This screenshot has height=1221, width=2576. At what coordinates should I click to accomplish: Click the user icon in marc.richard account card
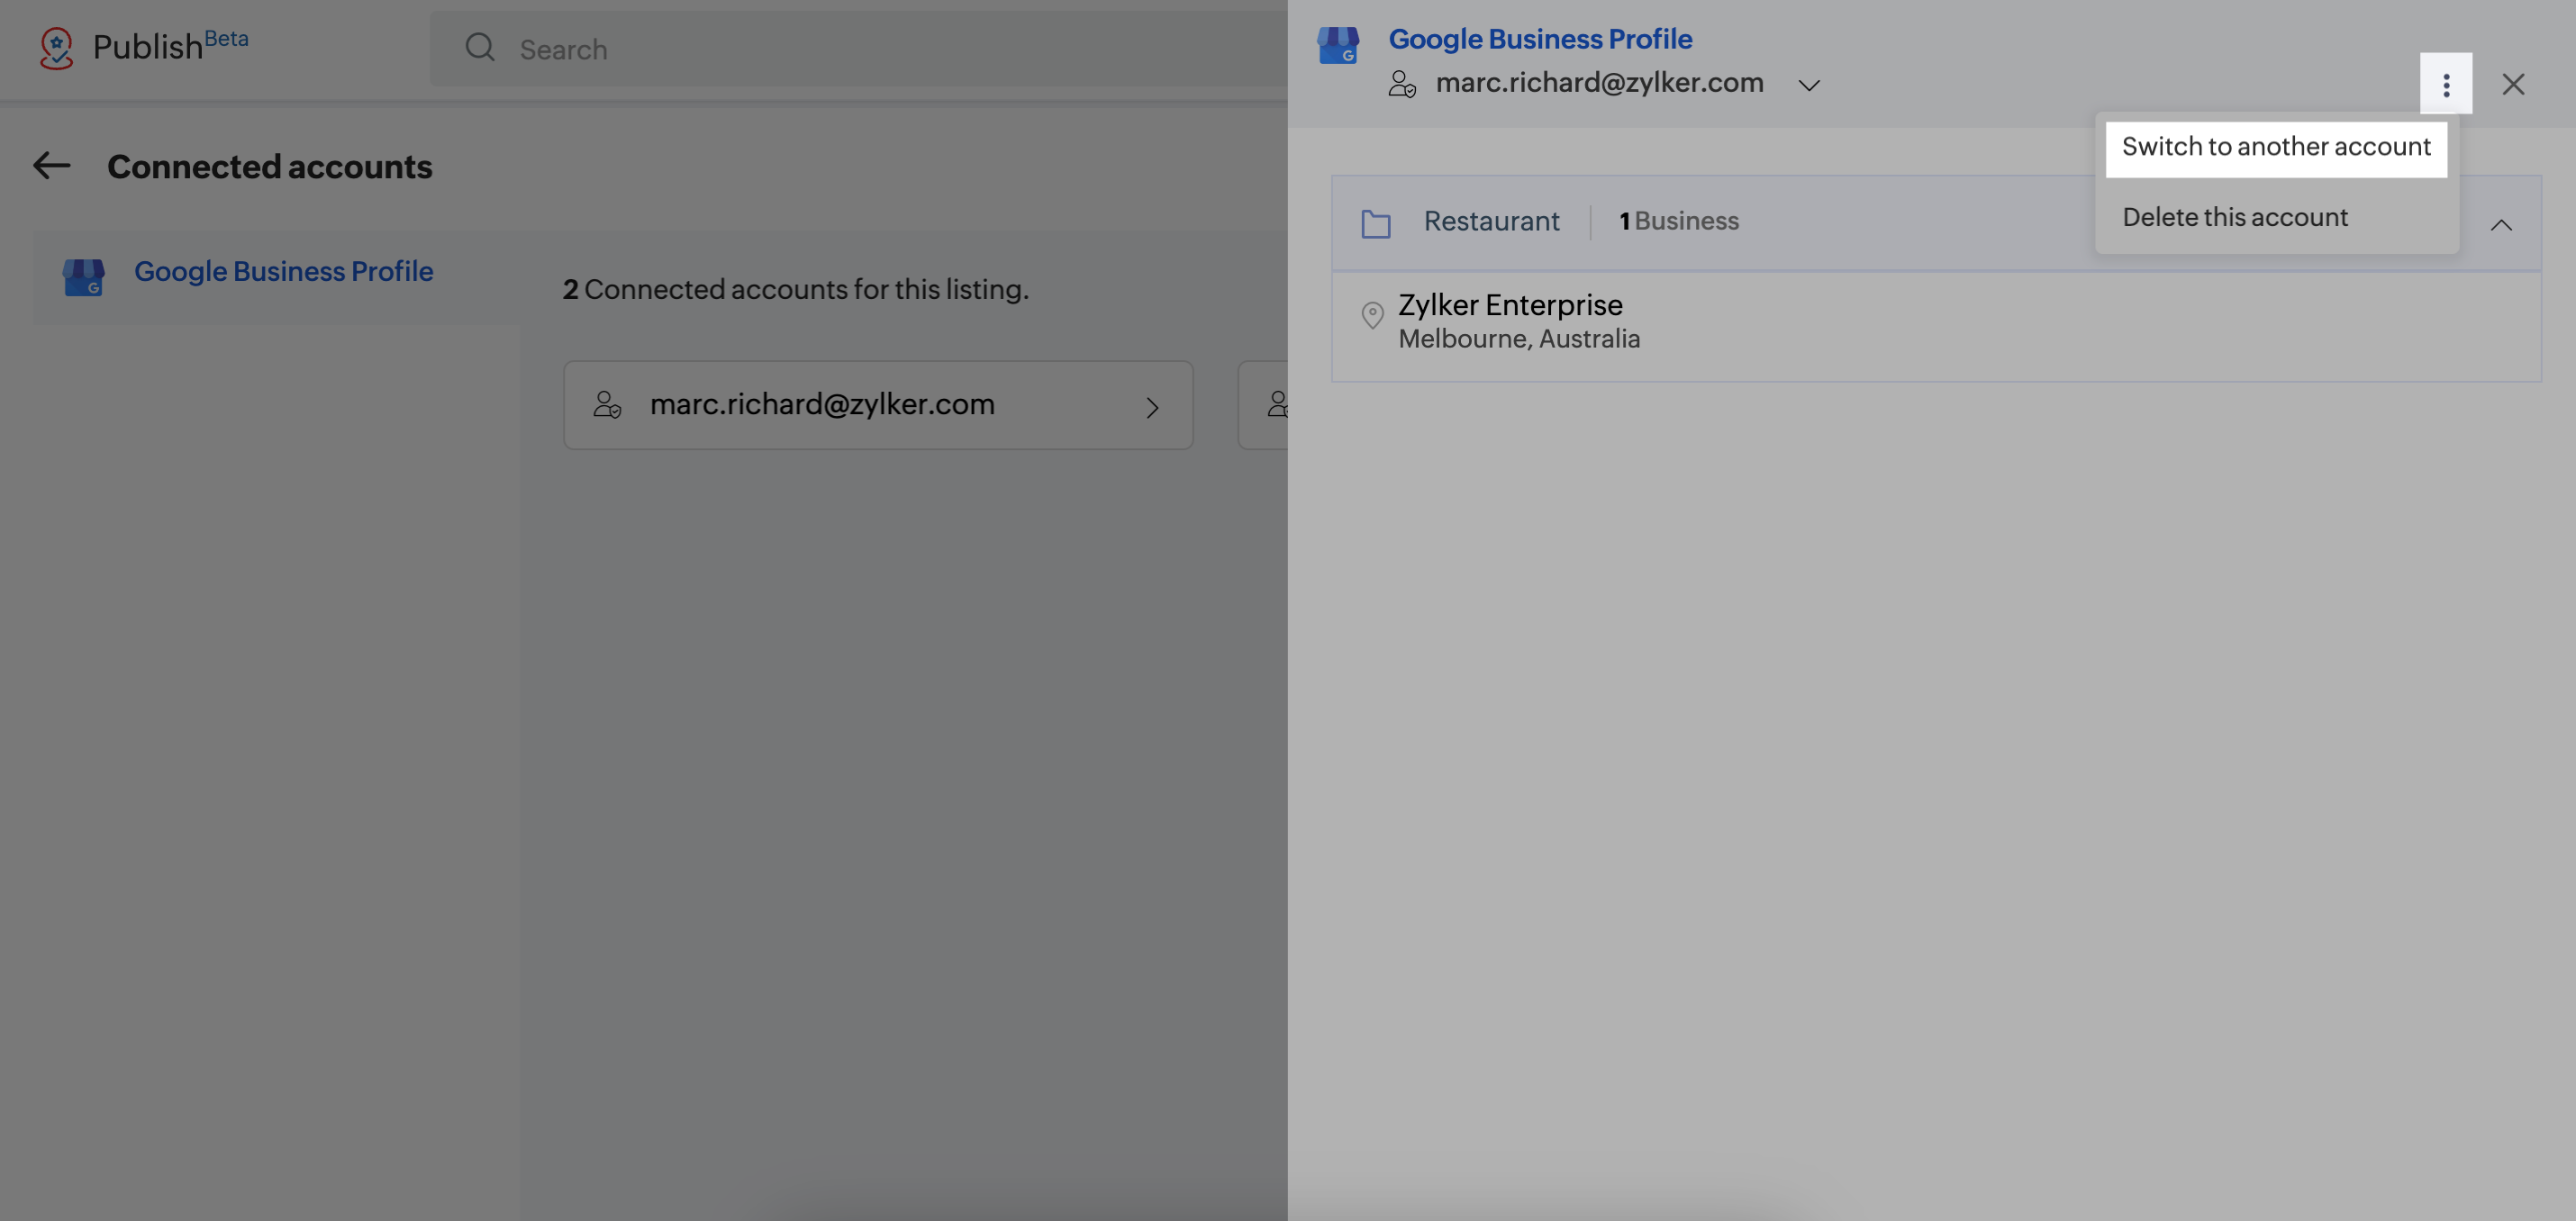pyautogui.click(x=606, y=405)
